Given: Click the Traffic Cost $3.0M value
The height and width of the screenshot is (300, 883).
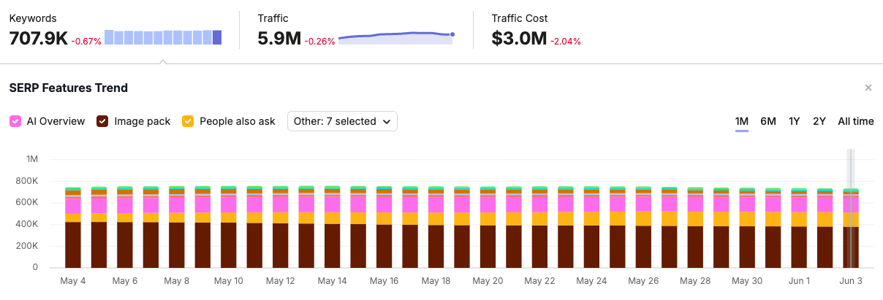Looking at the screenshot, I should click(519, 39).
